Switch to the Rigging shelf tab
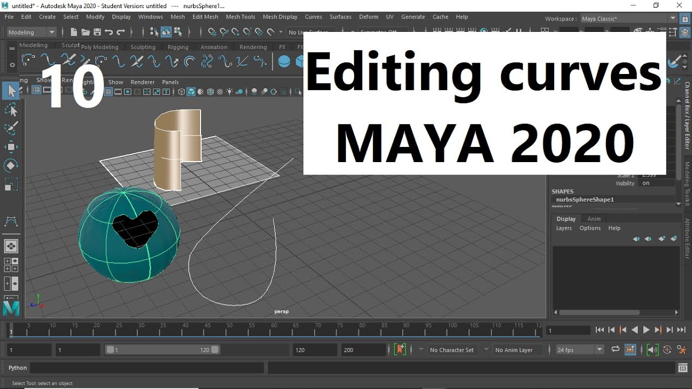Viewport: 692px width, 389px height. click(x=178, y=47)
